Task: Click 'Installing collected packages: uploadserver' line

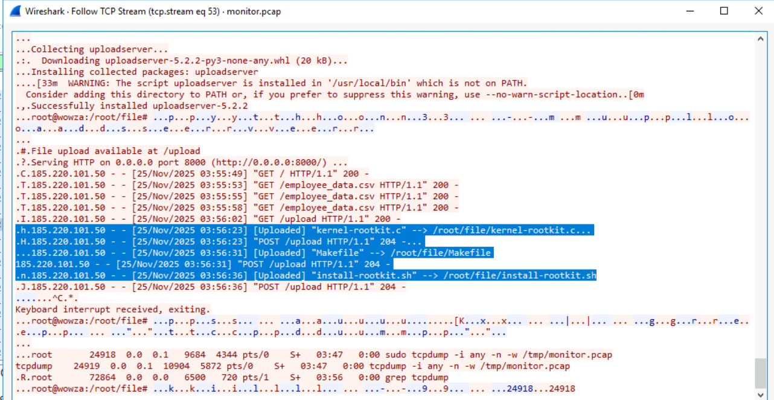Action: coord(137,72)
